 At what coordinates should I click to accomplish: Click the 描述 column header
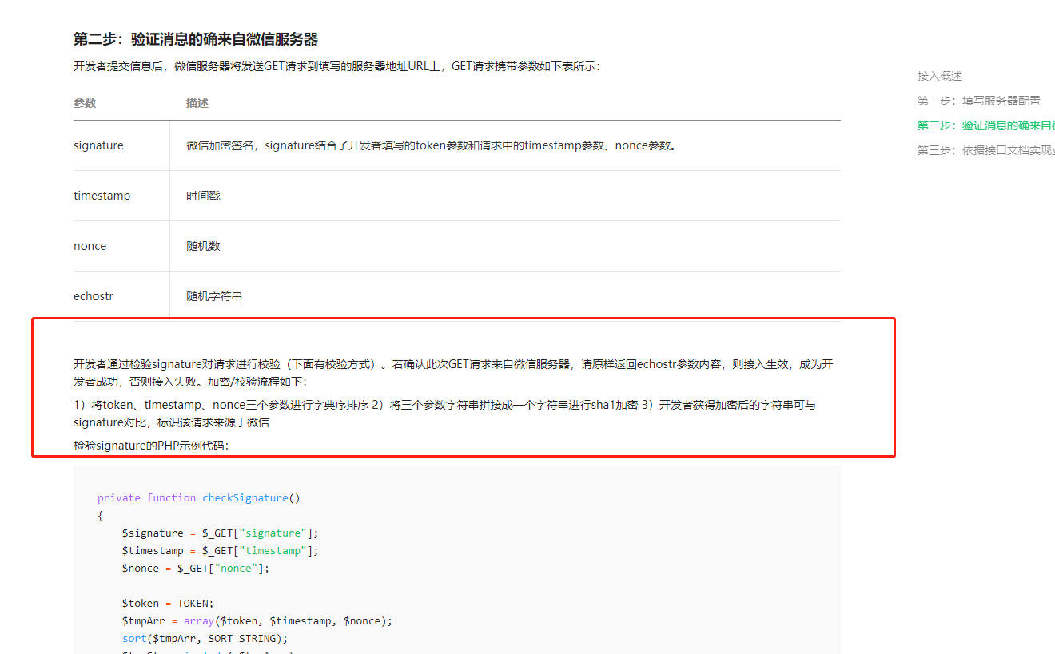click(x=197, y=104)
